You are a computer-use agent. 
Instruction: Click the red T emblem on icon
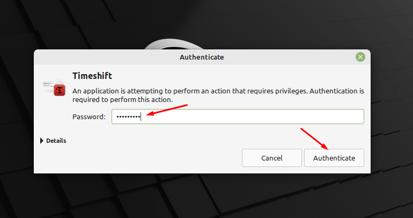click(x=60, y=91)
